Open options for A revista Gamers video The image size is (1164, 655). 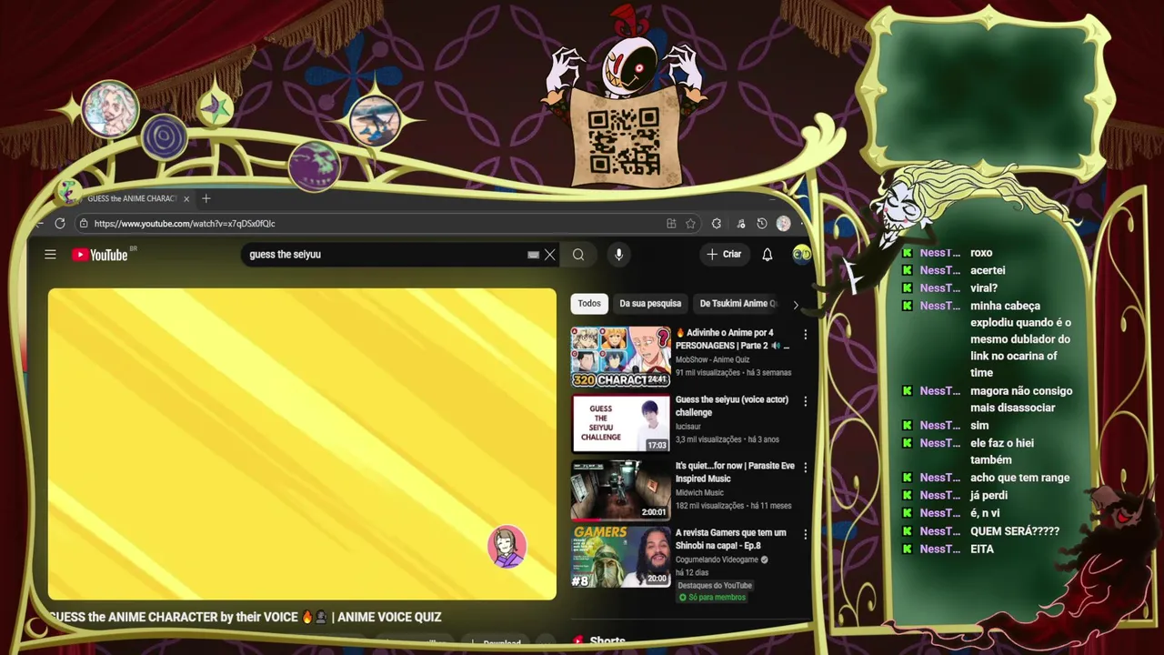coord(805,535)
